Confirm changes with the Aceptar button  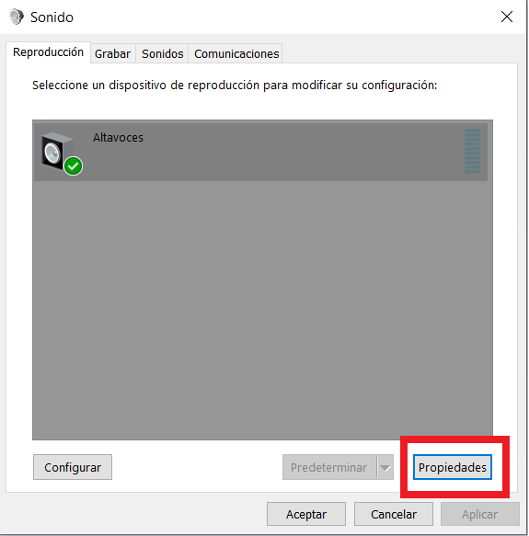(x=306, y=514)
